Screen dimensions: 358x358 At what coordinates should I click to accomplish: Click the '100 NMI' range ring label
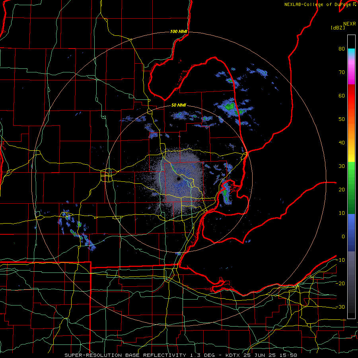pyautogui.click(x=179, y=31)
